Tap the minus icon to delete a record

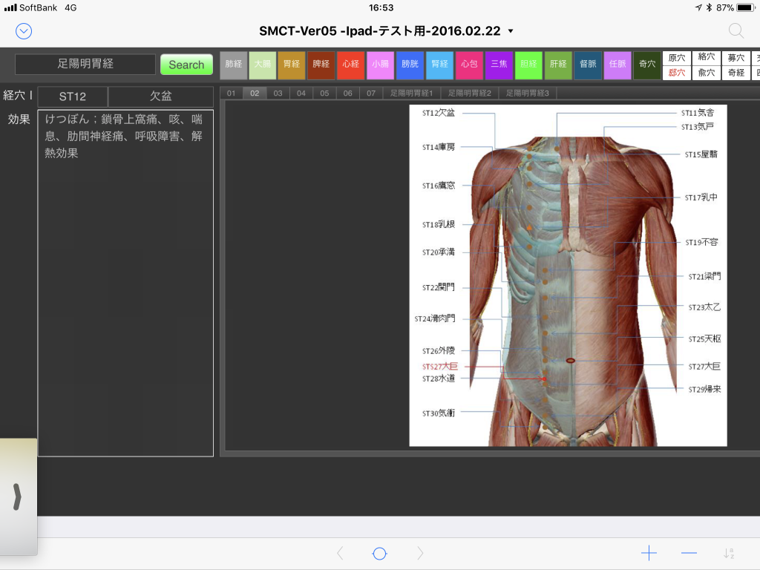(689, 553)
